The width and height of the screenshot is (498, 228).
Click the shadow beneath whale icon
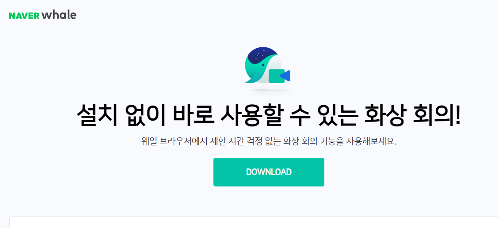pos(270,91)
